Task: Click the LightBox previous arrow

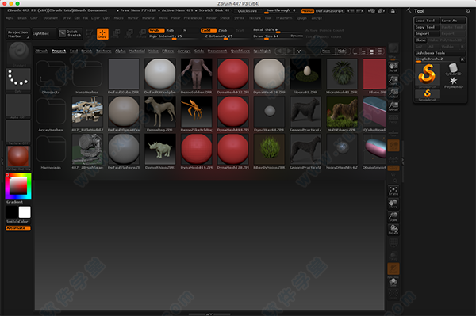Action: pyautogui.click(x=279, y=51)
